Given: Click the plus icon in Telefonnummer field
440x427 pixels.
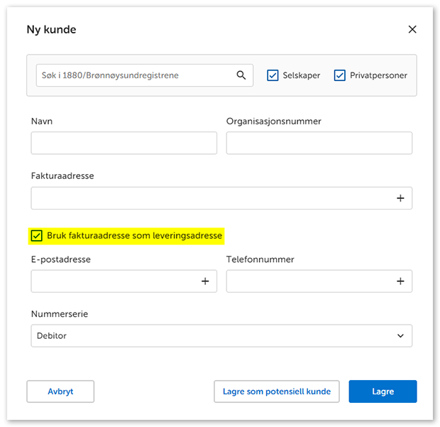Looking at the screenshot, I should [400, 281].
